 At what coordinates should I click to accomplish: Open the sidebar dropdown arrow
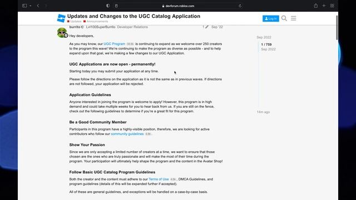[30, 6]
